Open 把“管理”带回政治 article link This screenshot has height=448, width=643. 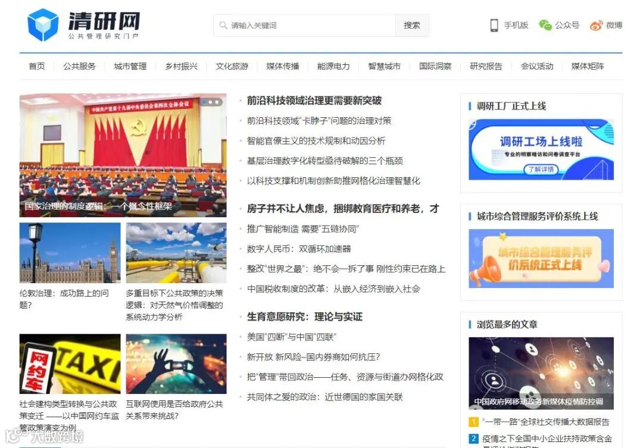[x=345, y=377]
